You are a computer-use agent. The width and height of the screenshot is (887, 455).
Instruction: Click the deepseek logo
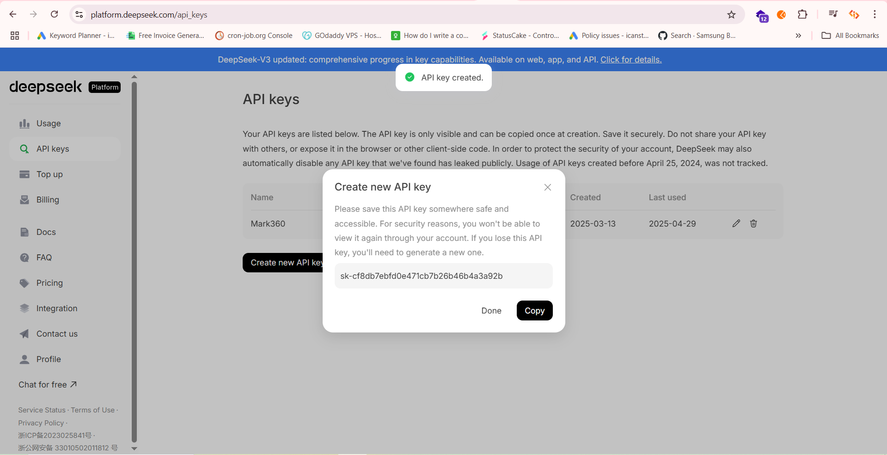click(x=46, y=87)
